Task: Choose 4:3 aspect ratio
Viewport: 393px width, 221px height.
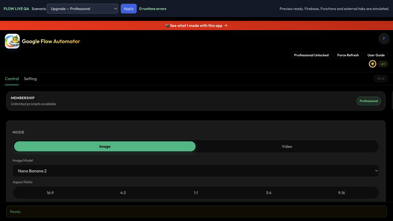Action: click(123, 193)
